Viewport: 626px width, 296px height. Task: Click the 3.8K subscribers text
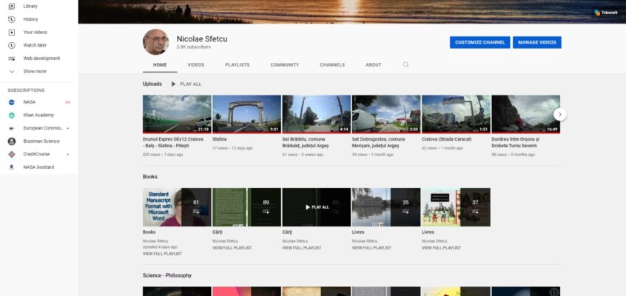click(194, 47)
